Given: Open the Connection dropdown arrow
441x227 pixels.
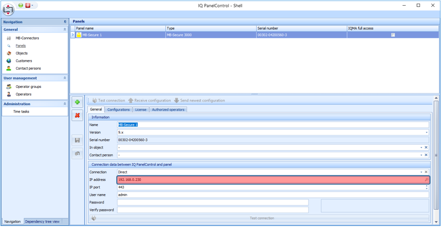Looking at the screenshot, I should click(421, 172).
